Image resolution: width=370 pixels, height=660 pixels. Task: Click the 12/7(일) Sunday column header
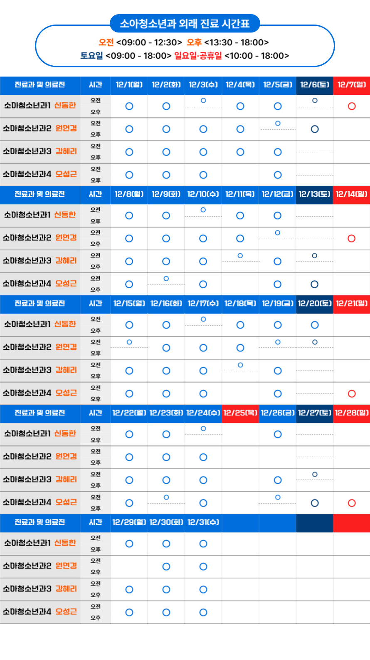coord(351,85)
